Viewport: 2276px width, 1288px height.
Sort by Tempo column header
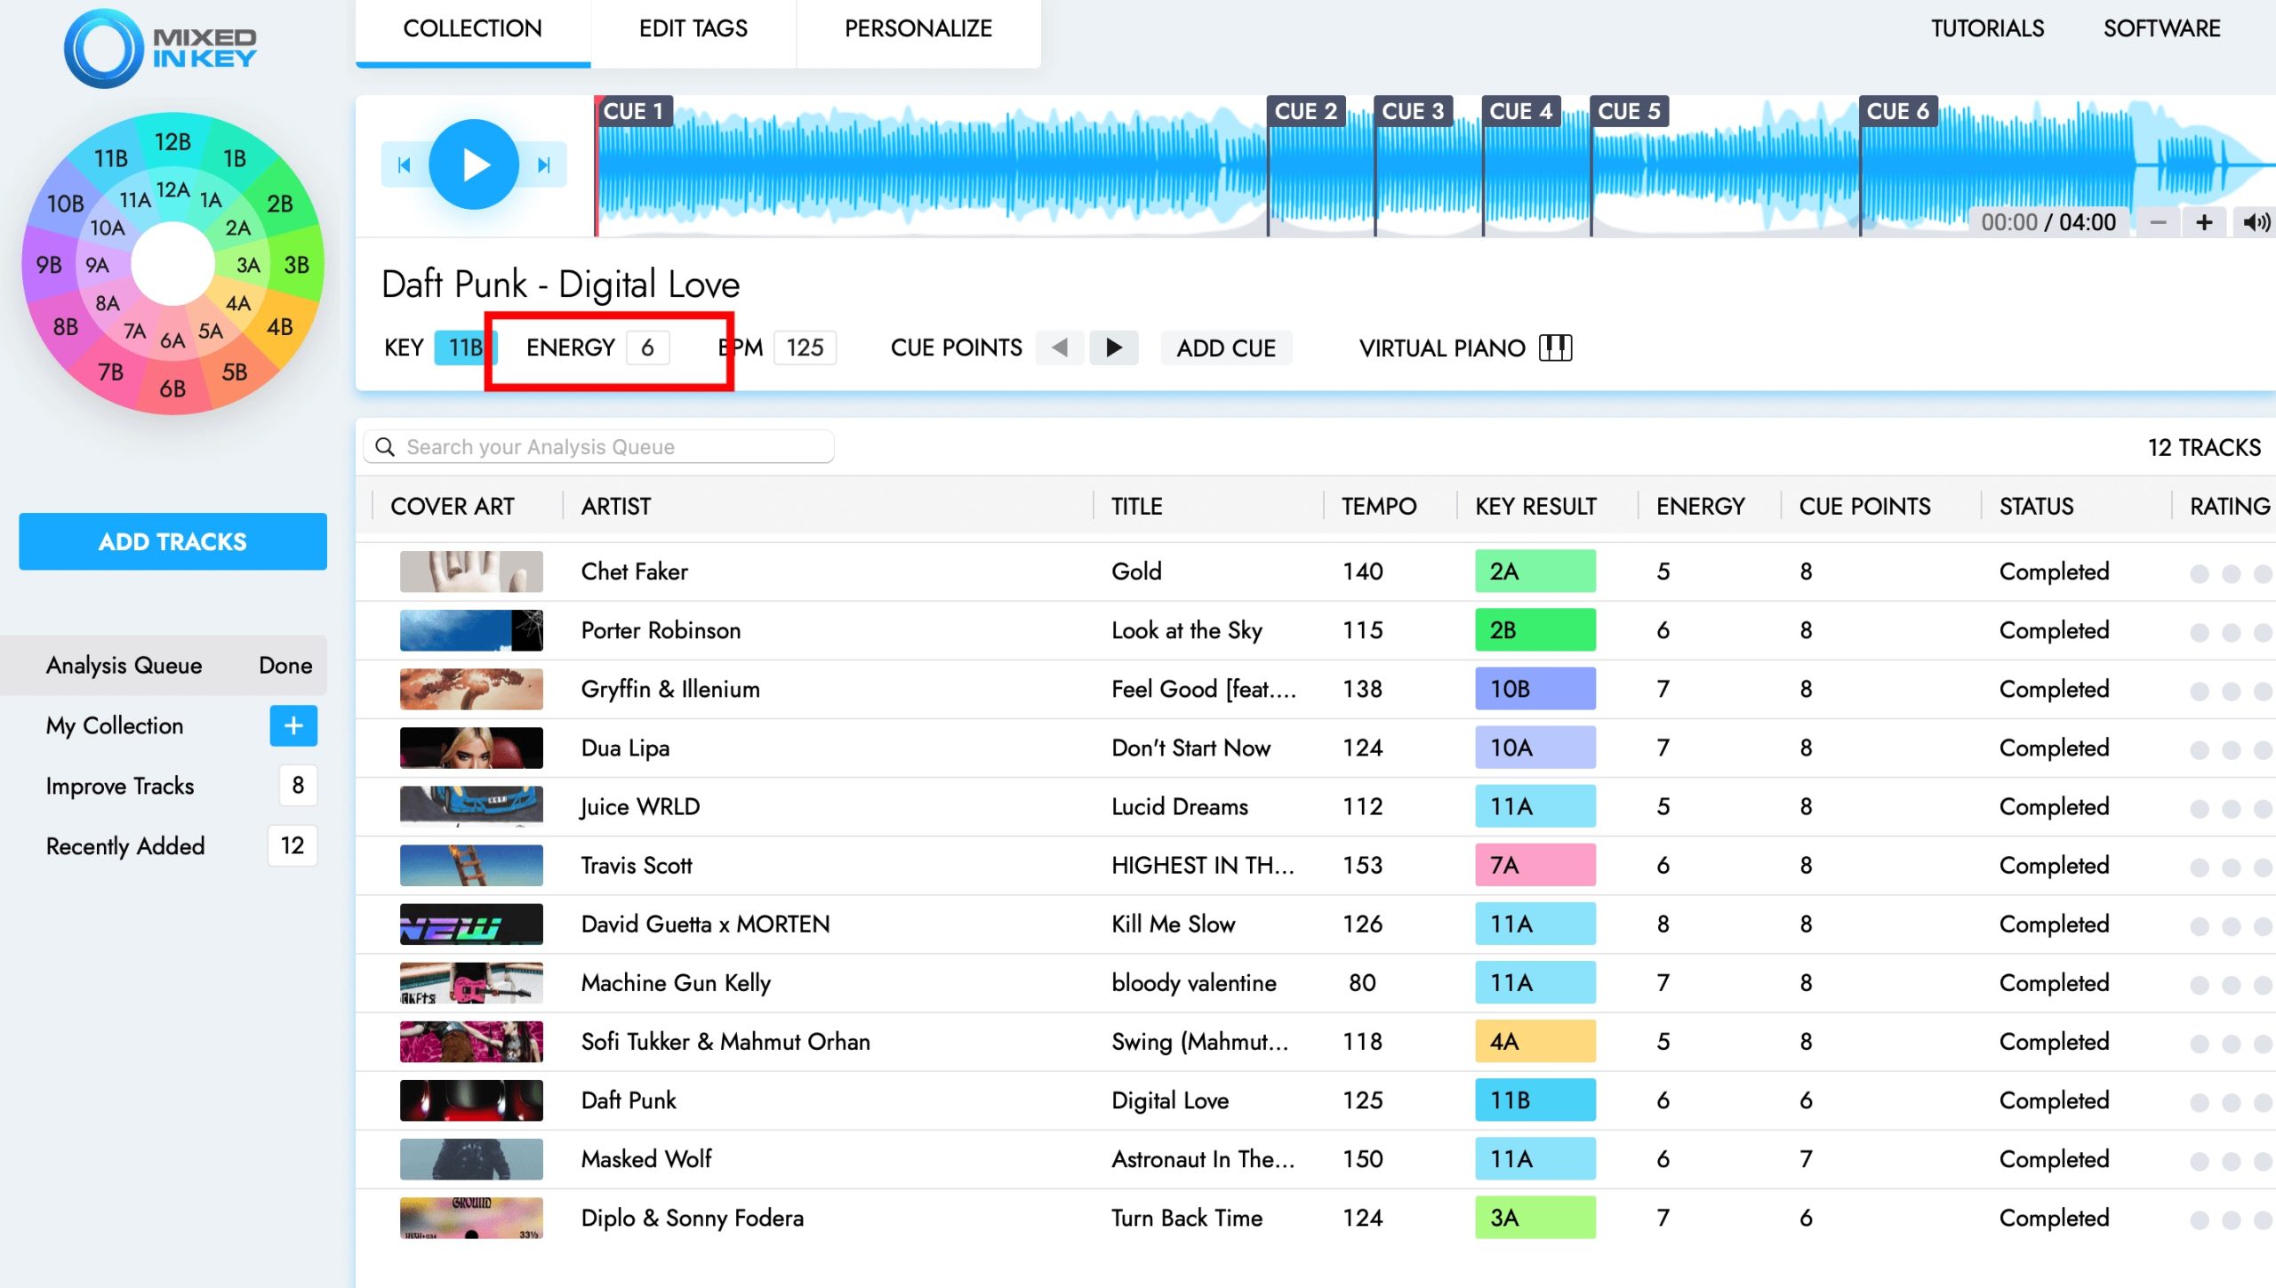point(1379,506)
